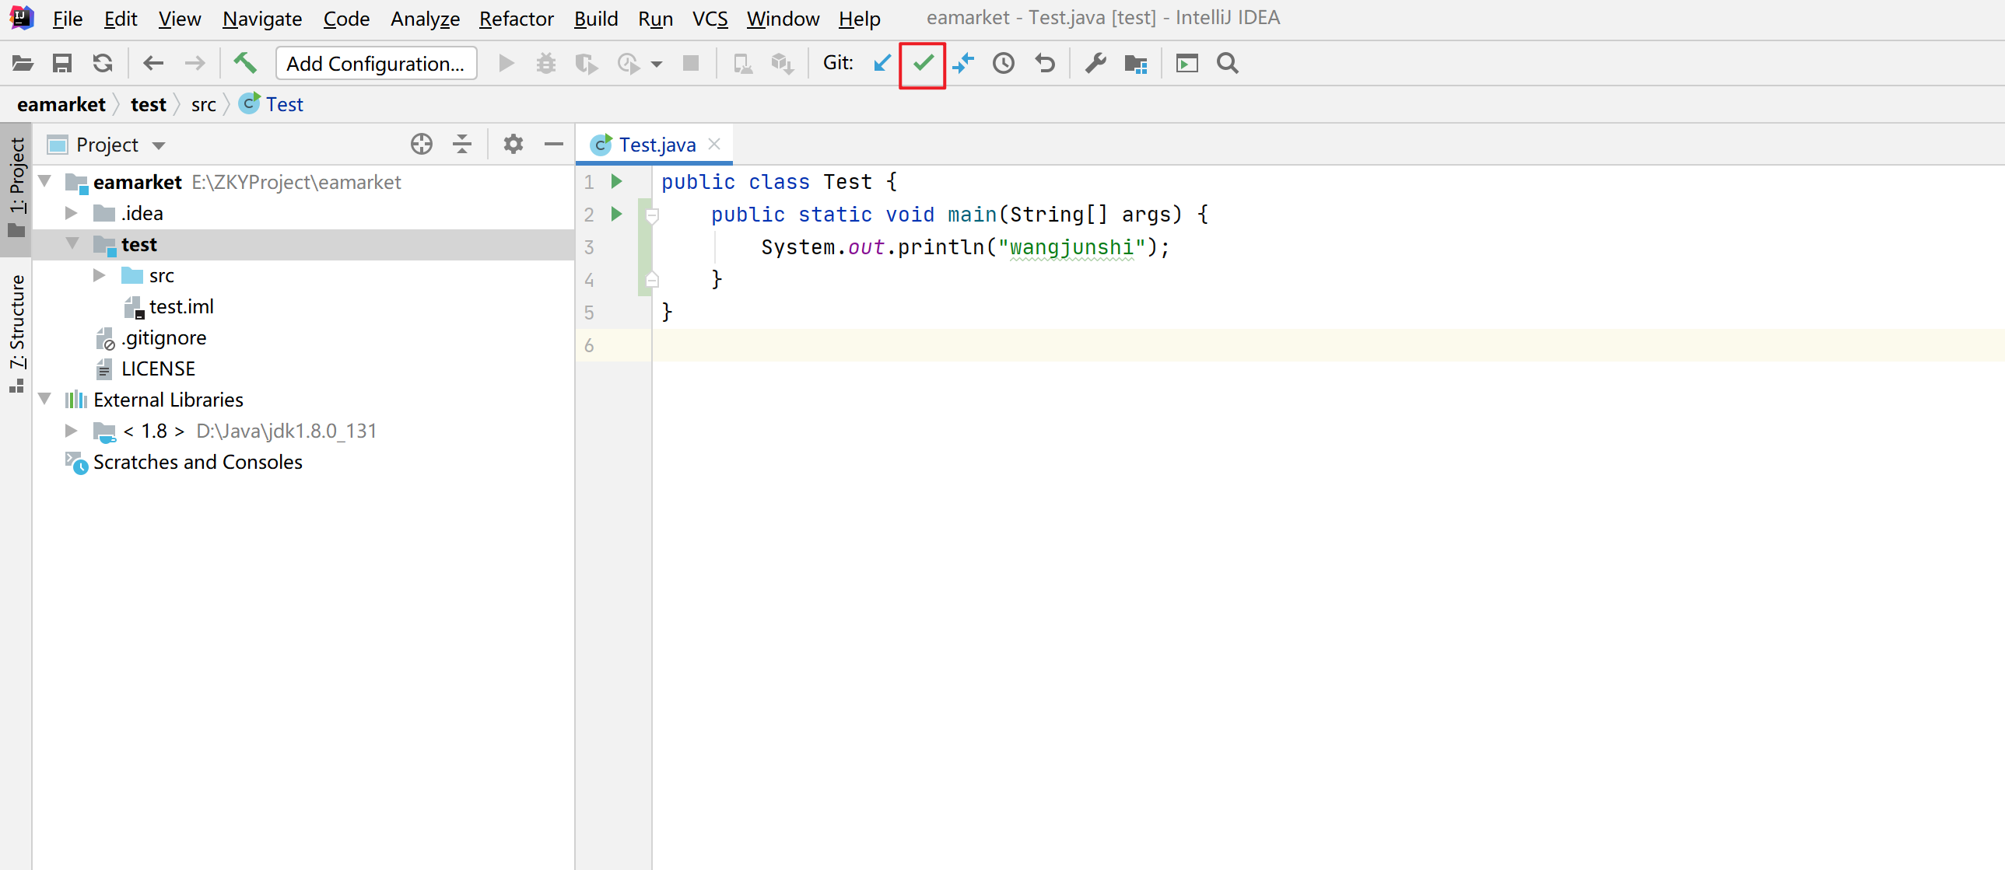Open Settings with wrench icon
Viewport: 2005px width, 870px height.
pos(1095,63)
